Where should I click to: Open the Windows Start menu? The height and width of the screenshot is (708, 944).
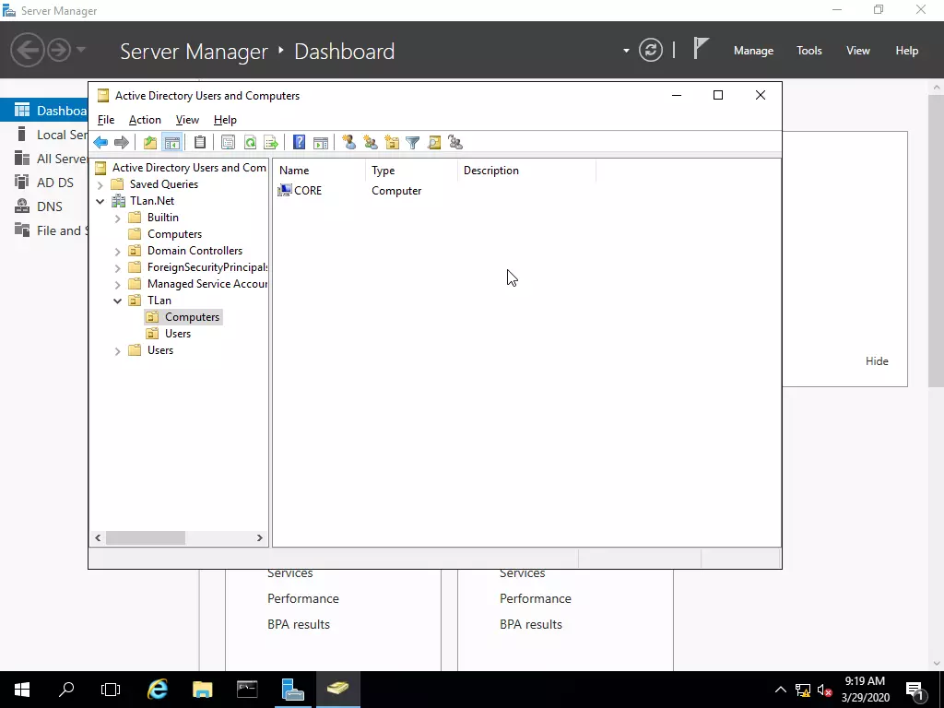(22, 690)
